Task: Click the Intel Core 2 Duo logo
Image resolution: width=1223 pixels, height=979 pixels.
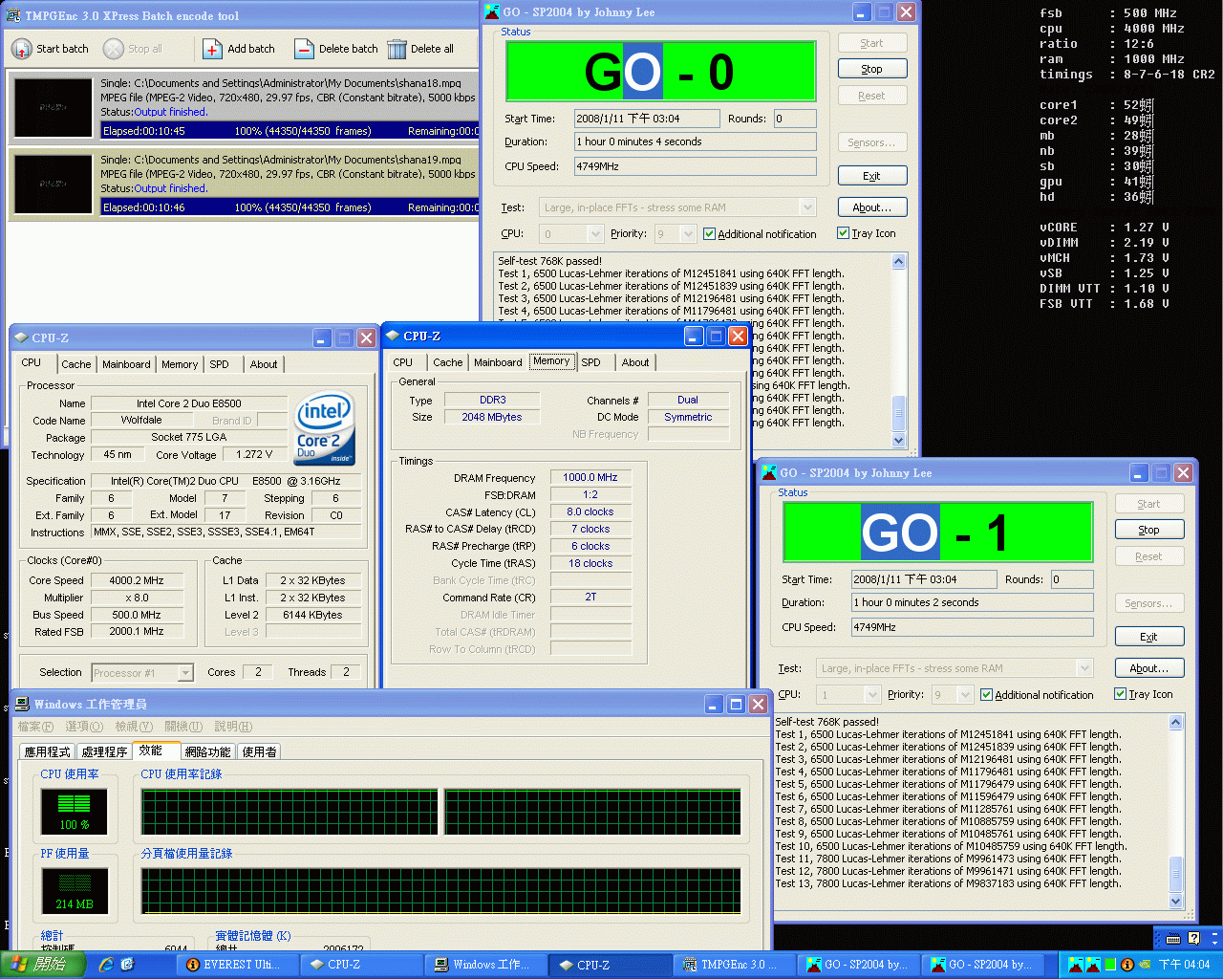Action: (325, 428)
